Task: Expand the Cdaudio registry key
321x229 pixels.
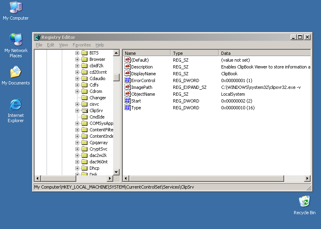Action: tap(77, 78)
